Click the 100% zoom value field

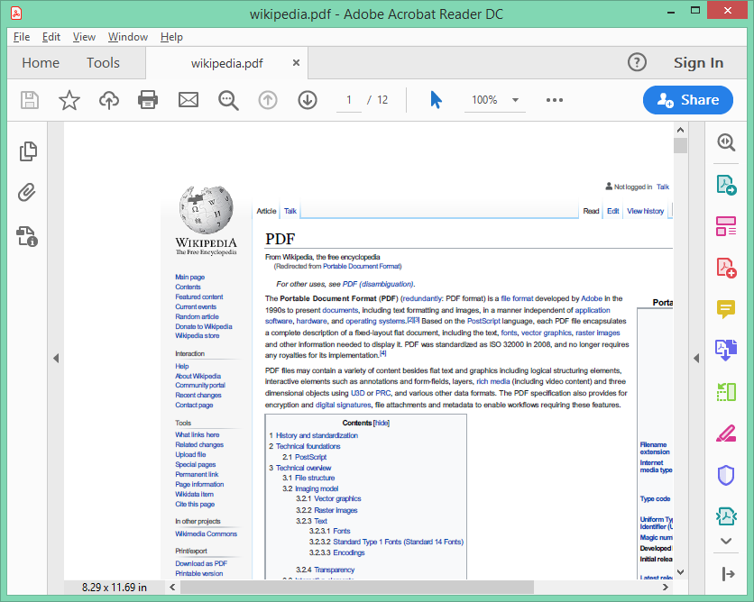pyautogui.click(x=484, y=100)
